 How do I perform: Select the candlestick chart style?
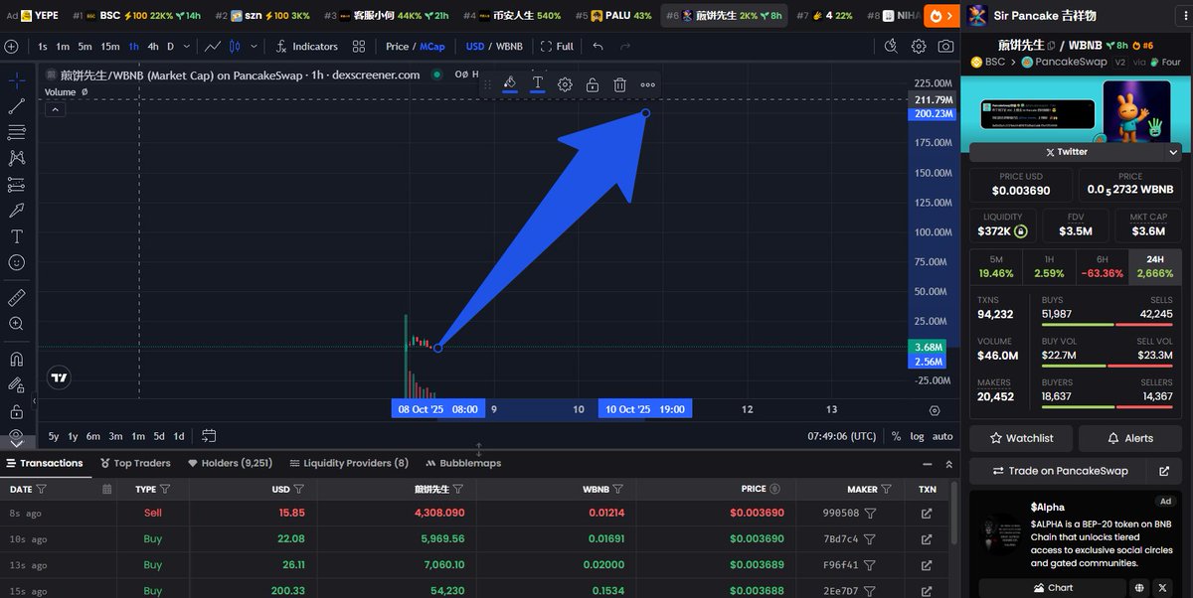click(235, 47)
